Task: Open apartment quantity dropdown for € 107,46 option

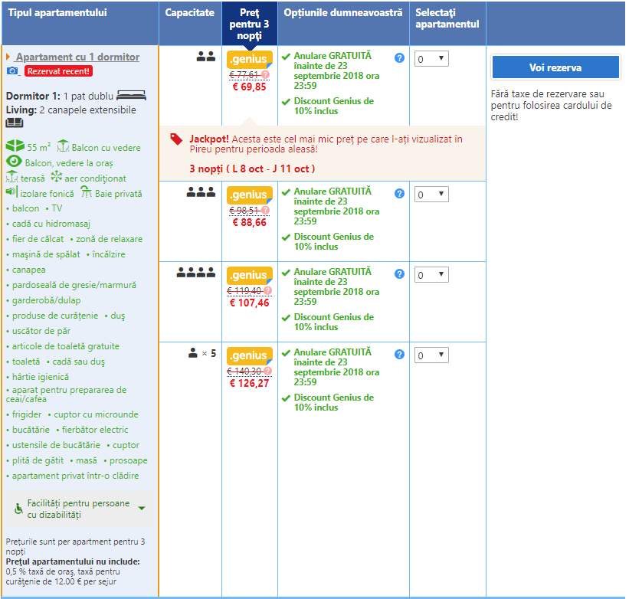Action: pyautogui.click(x=431, y=275)
